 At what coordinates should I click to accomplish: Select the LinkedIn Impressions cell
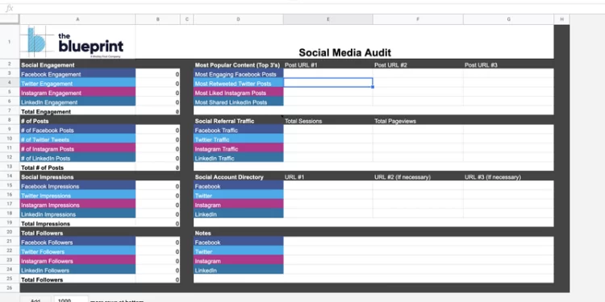77,213
